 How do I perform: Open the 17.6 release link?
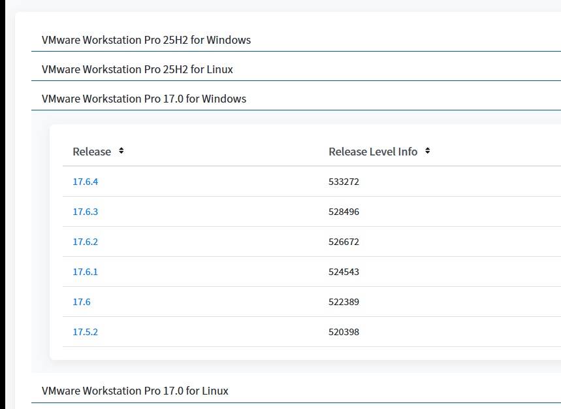click(82, 302)
